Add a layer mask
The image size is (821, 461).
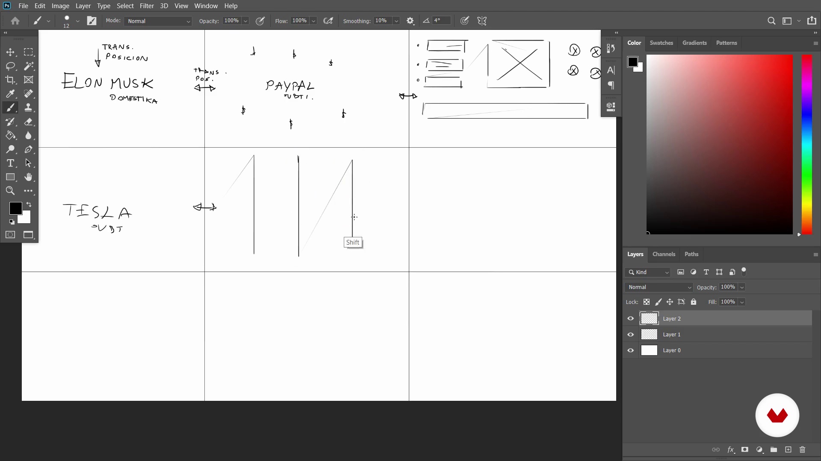coord(745,449)
